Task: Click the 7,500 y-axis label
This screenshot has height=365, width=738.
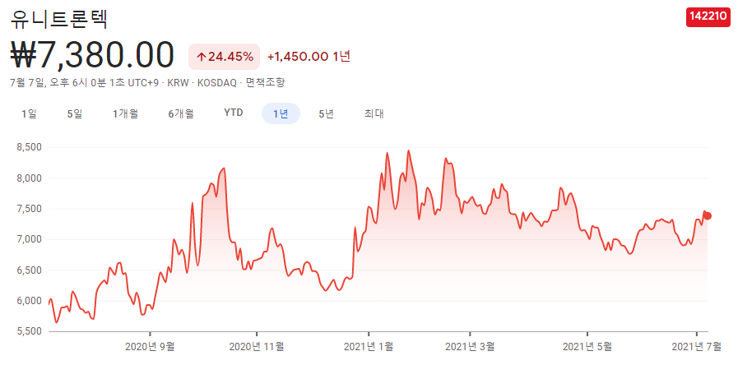Action: coord(29,209)
